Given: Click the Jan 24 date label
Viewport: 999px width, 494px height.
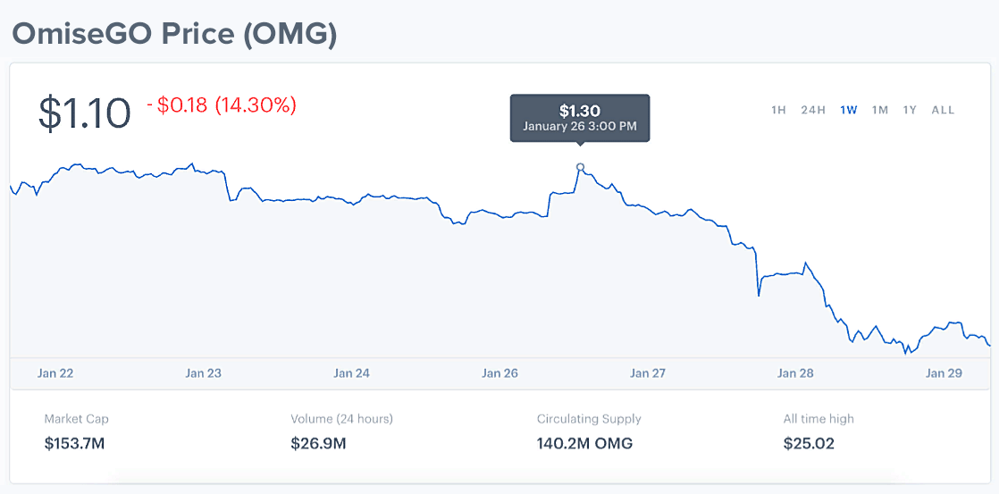Looking at the screenshot, I should (351, 373).
